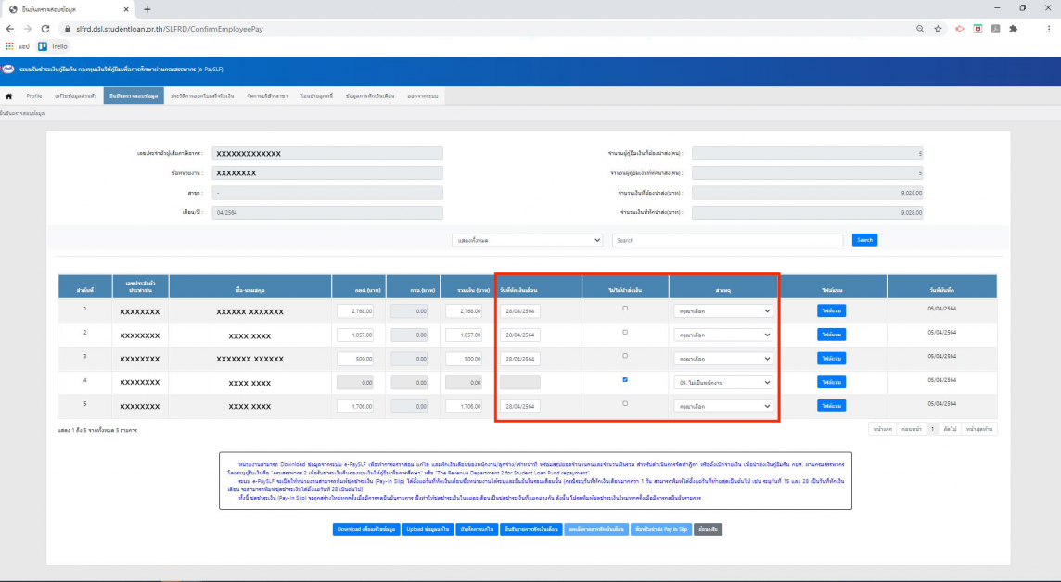Open reason dropdown in row 2
The width and height of the screenshot is (1061, 582).
[x=722, y=335]
